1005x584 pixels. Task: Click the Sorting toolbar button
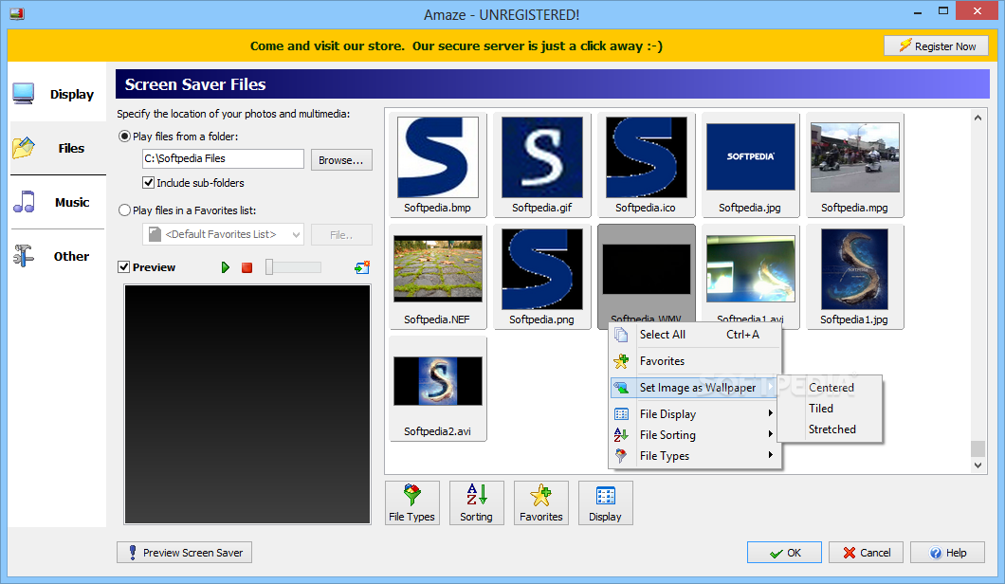tap(476, 503)
